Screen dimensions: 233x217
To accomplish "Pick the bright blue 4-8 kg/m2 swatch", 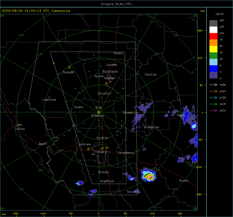I will click(213, 69).
